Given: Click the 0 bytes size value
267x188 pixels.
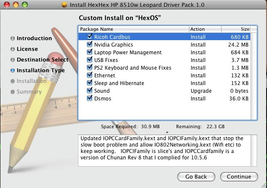Looking at the screenshot, I should 239,91.
